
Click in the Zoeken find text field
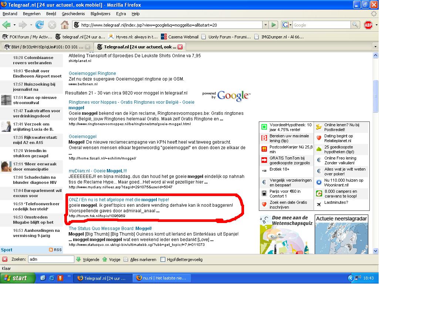coord(51,259)
